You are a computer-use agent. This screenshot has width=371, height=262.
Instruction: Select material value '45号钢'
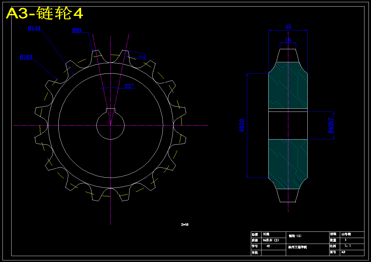346,234
